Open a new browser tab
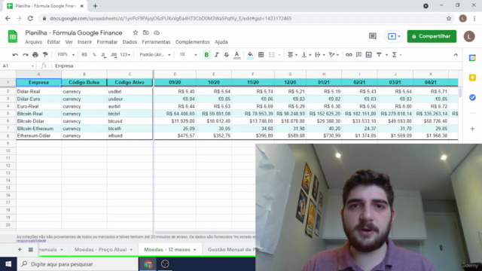 [x=95, y=6]
